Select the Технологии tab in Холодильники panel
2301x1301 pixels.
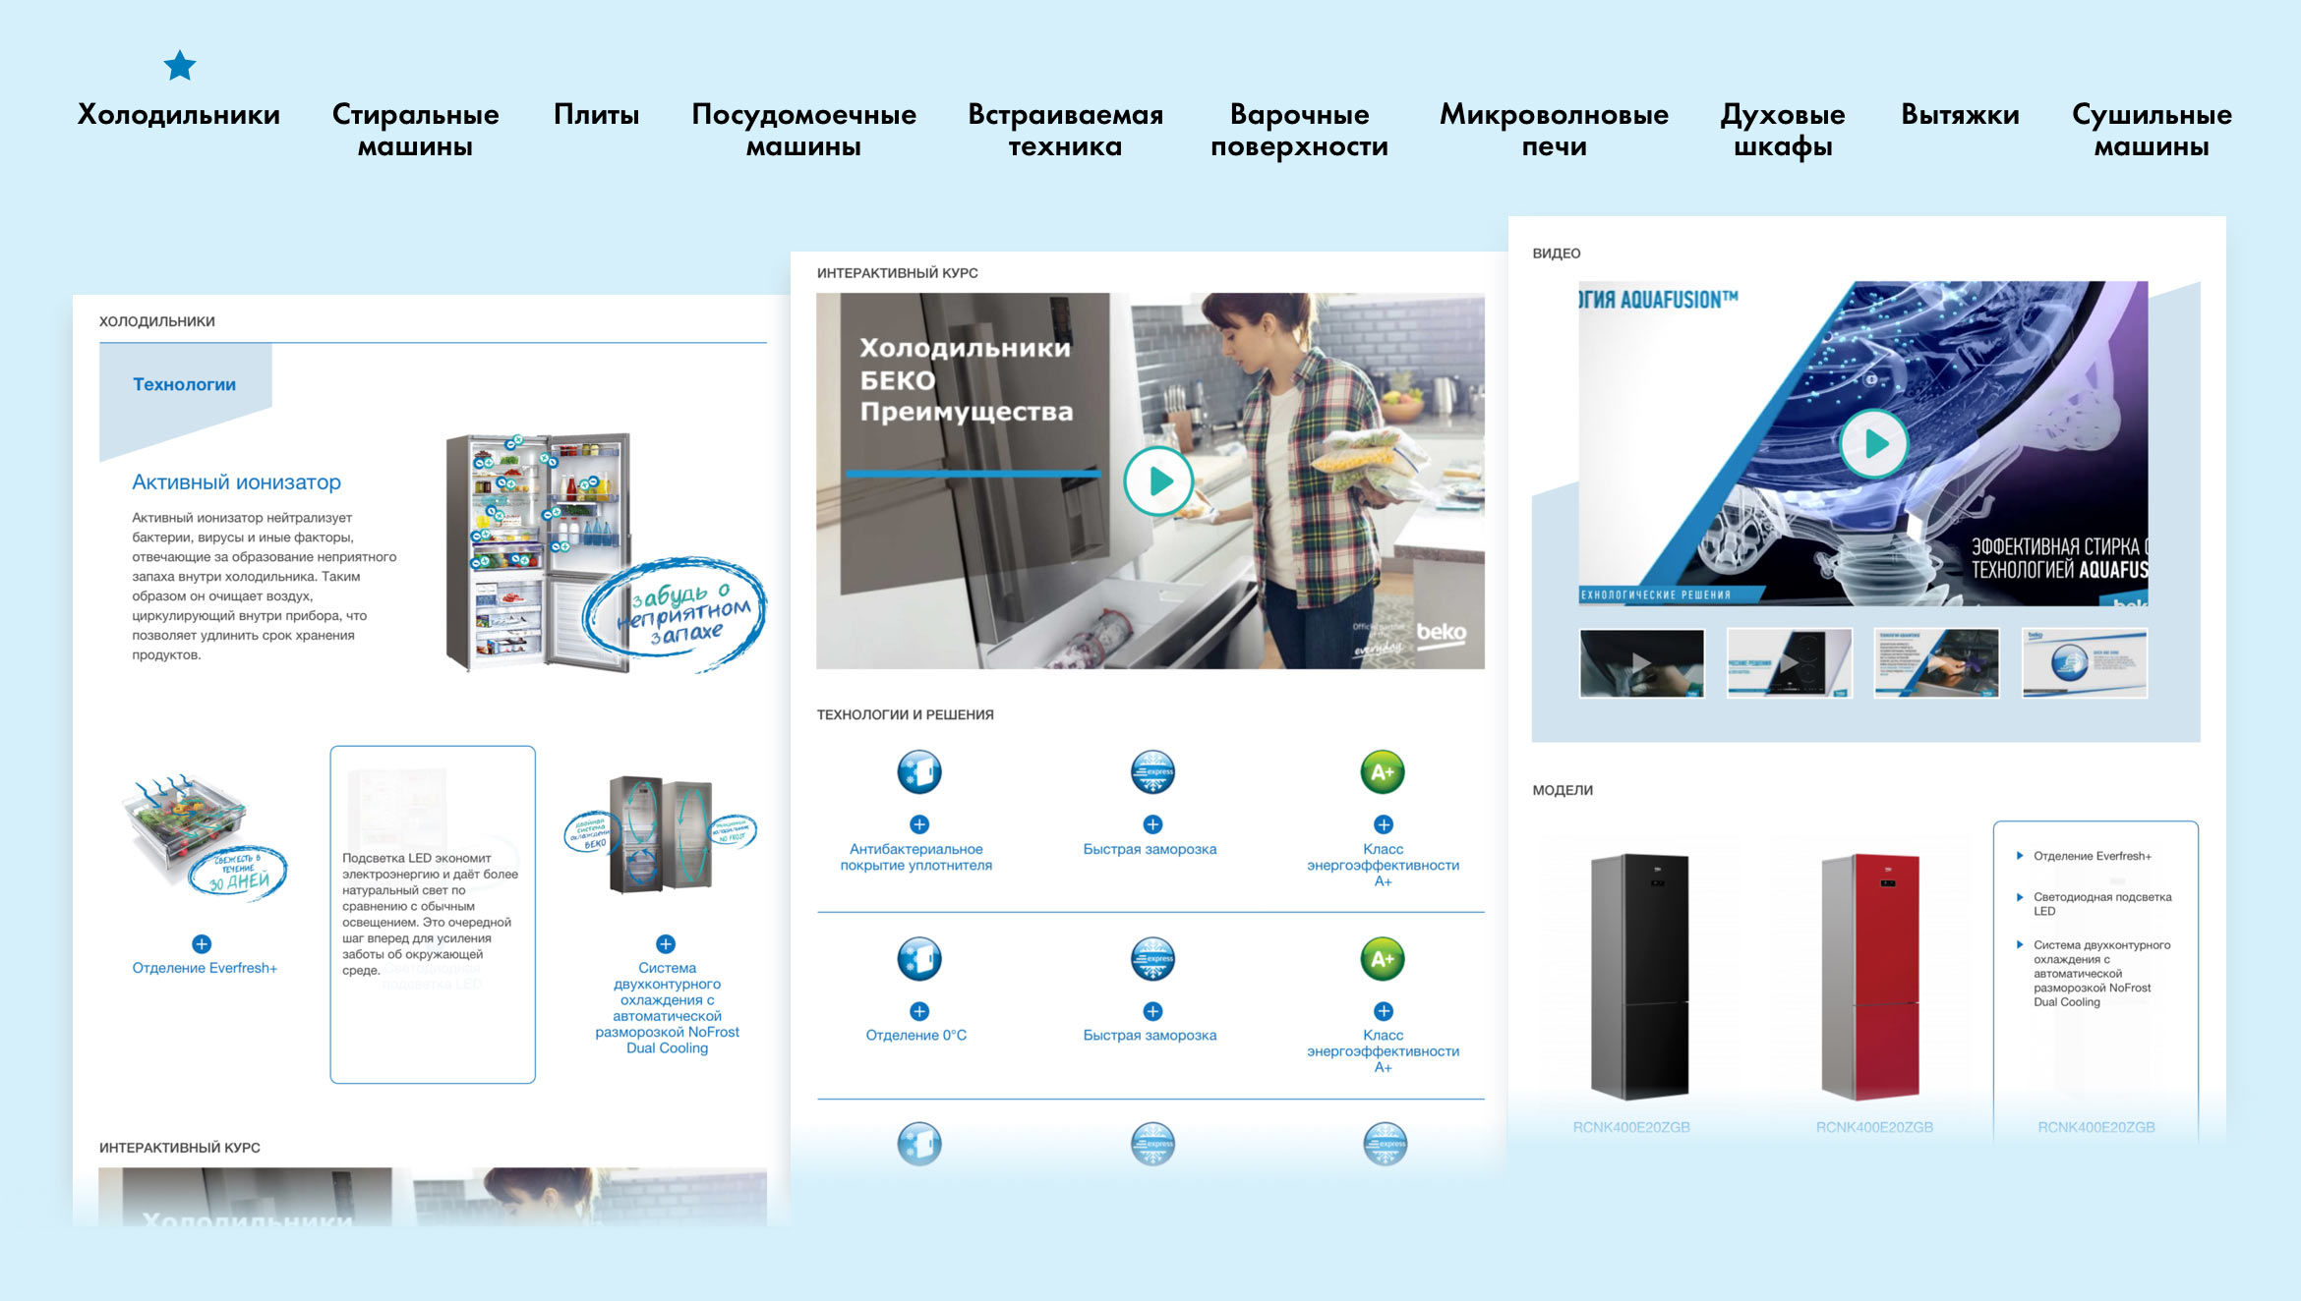coord(185,384)
